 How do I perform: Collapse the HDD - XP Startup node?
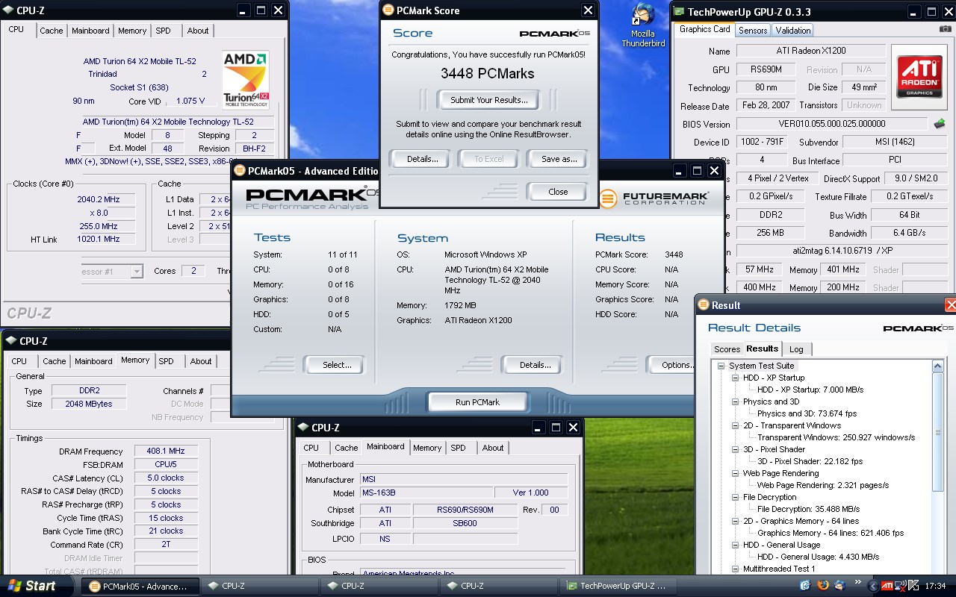pos(736,378)
